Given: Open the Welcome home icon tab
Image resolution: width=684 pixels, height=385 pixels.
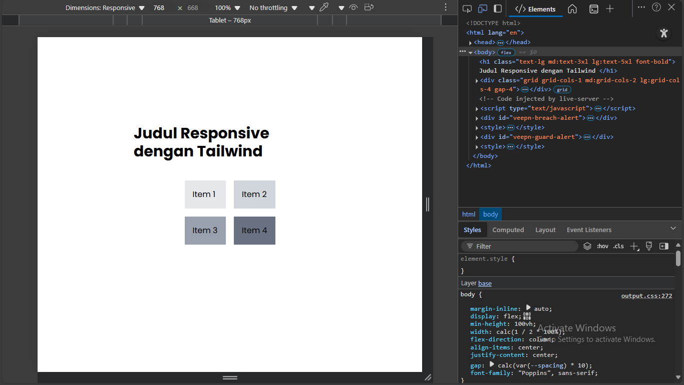Looking at the screenshot, I should [572, 9].
